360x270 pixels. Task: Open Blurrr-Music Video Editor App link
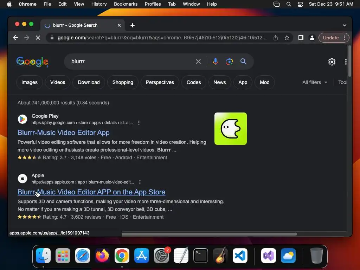63,133
